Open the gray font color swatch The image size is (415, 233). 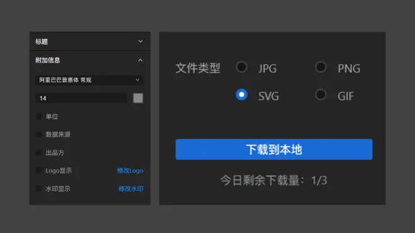click(138, 98)
